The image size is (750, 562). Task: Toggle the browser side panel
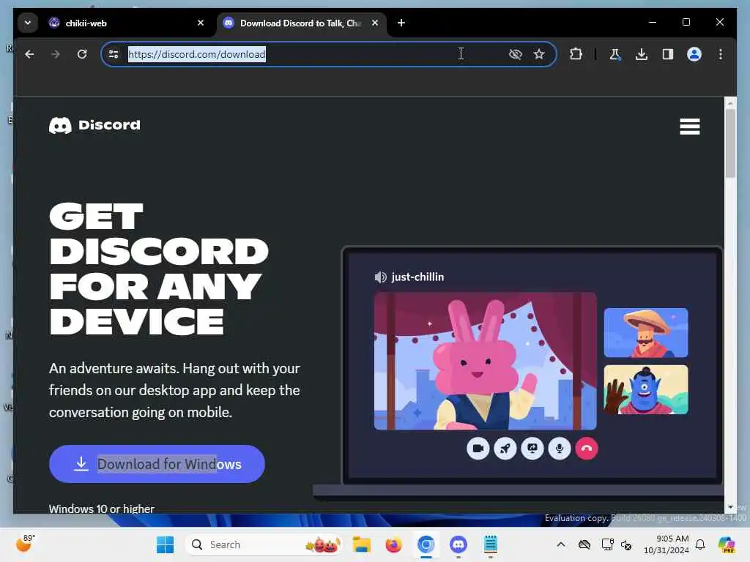668,54
